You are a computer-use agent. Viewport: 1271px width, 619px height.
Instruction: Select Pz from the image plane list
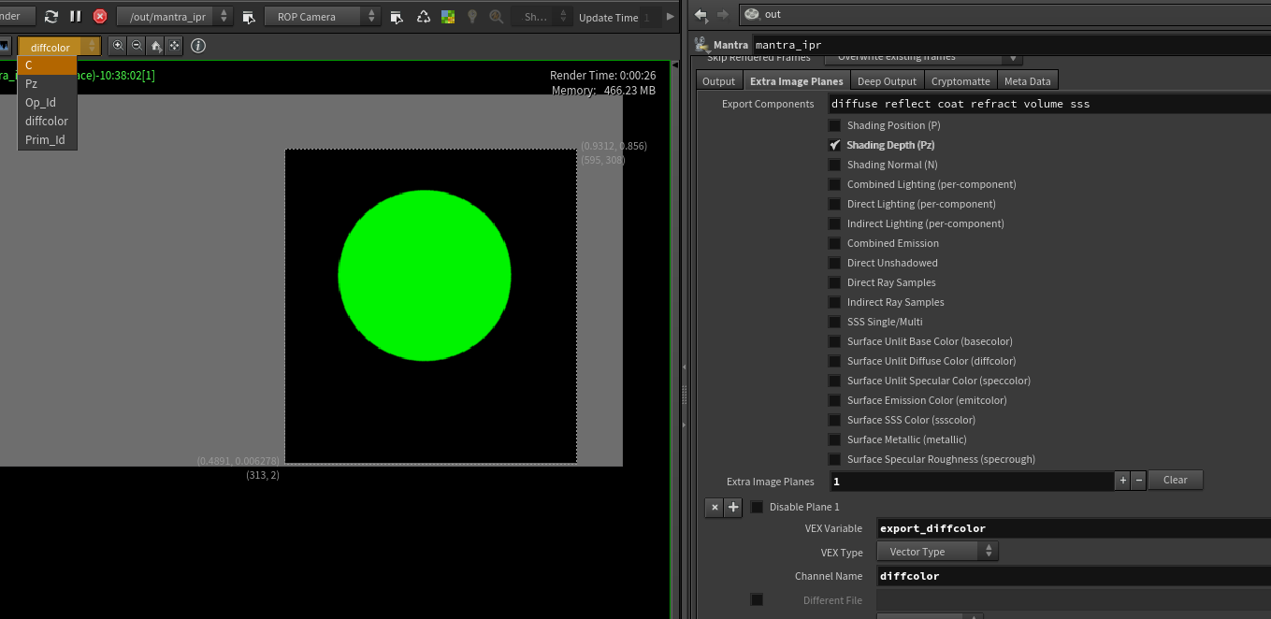click(x=32, y=84)
